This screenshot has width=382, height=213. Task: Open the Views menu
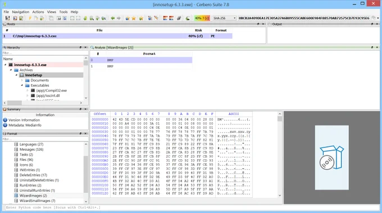click(x=52, y=12)
